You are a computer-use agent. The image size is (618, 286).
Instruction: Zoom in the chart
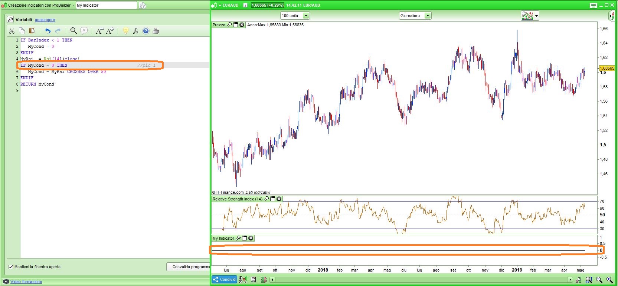pyautogui.click(x=609, y=280)
